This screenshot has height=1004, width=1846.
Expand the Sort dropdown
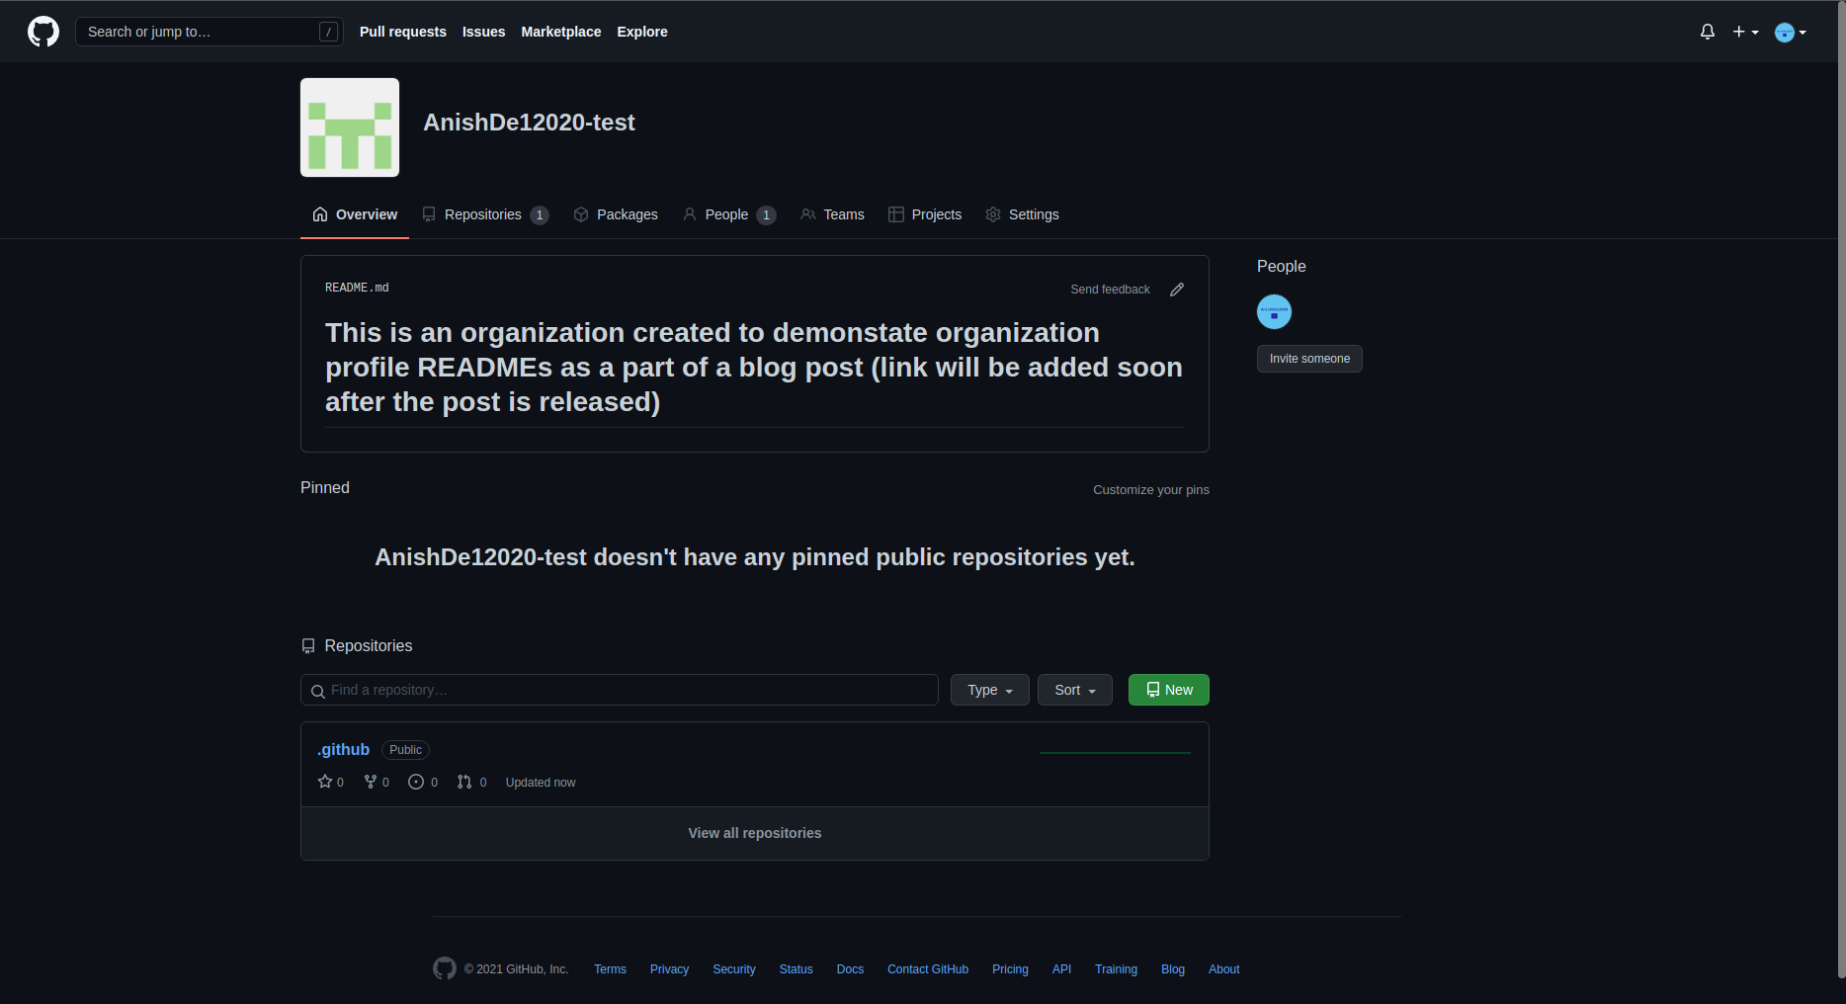(1075, 690)
